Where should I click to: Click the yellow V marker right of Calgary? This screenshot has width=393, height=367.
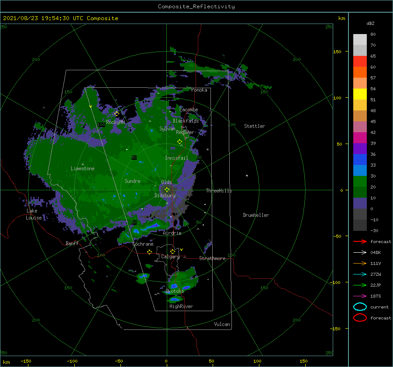[182, 250]
